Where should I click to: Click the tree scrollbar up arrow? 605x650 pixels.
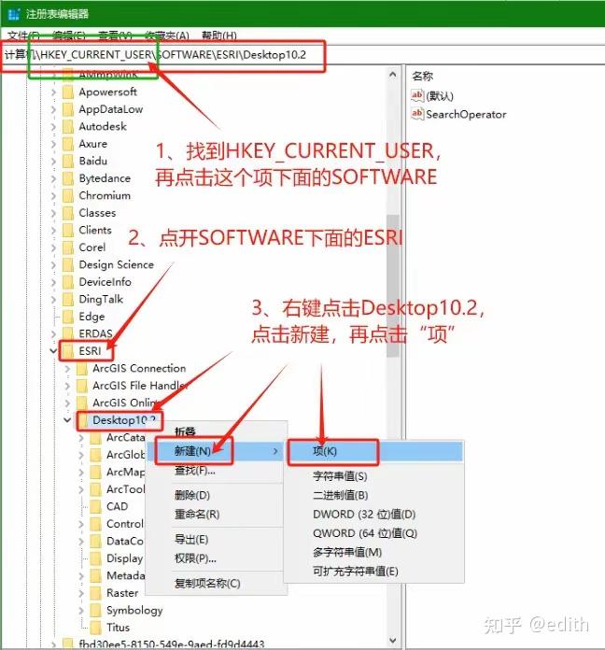(x=393, y=75)
